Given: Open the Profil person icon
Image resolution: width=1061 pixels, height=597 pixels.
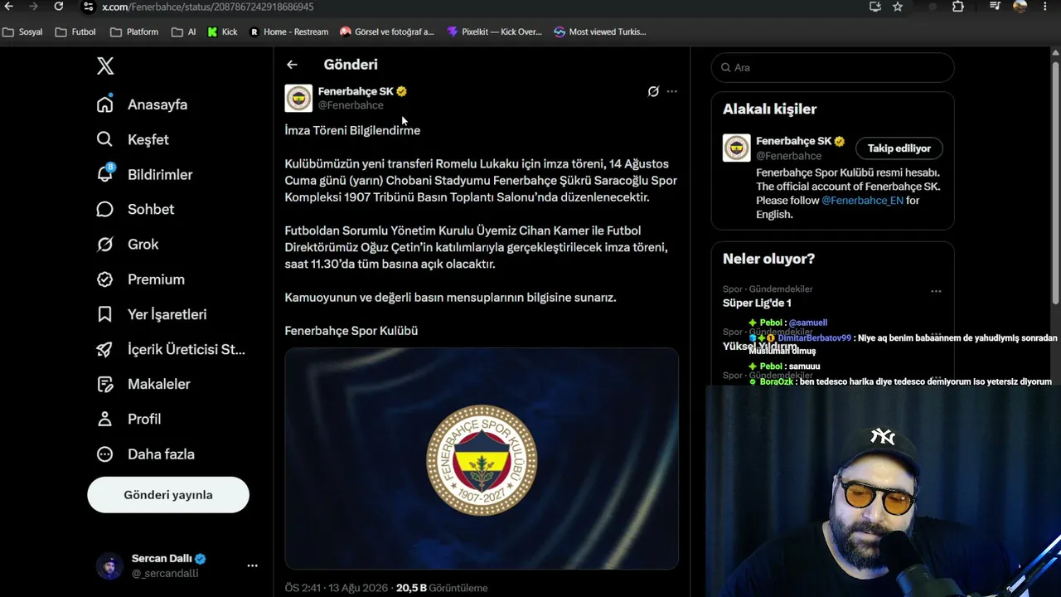Looking at the screenshot, I should 104,419.
